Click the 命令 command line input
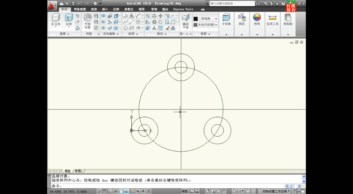 click(168, 186)
